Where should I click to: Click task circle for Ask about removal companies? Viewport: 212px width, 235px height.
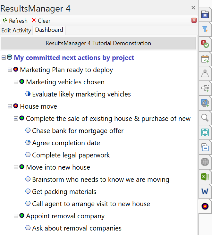pyautogui.click(x=28, y=228)
